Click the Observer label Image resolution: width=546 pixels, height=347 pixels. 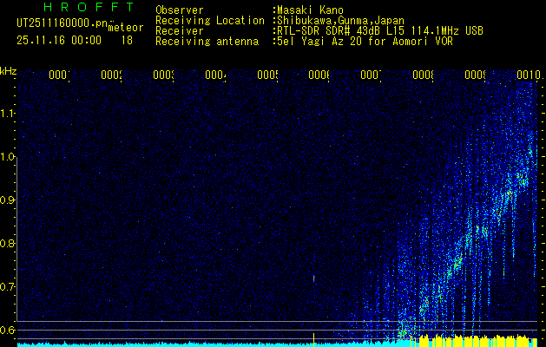[180, 10]
